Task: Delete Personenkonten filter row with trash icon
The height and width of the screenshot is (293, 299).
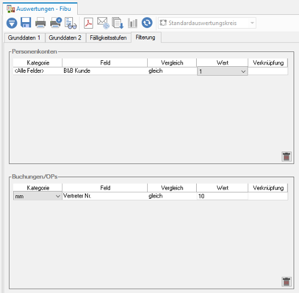Action: click(x=286, y=156)
